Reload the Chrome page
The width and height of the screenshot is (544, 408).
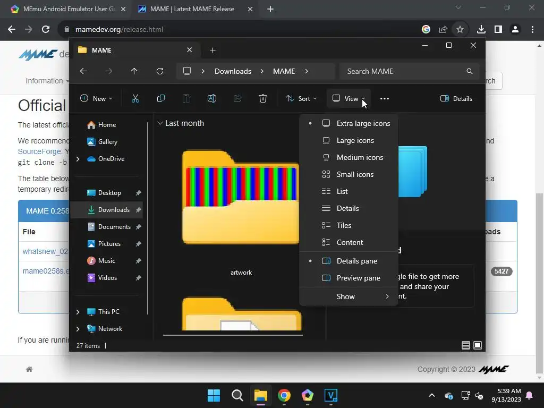click(46, 30)
